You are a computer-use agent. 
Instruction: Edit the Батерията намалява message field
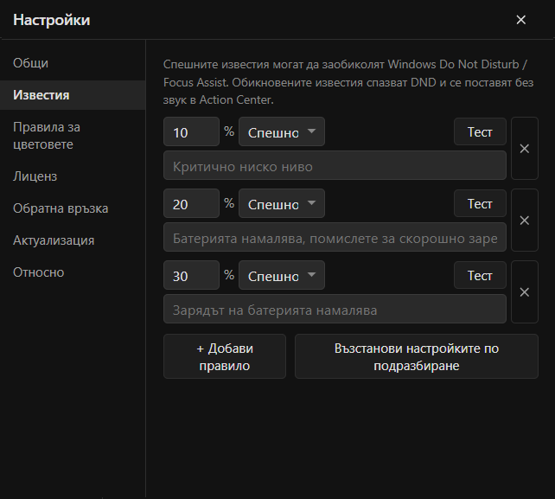point(335,237)
